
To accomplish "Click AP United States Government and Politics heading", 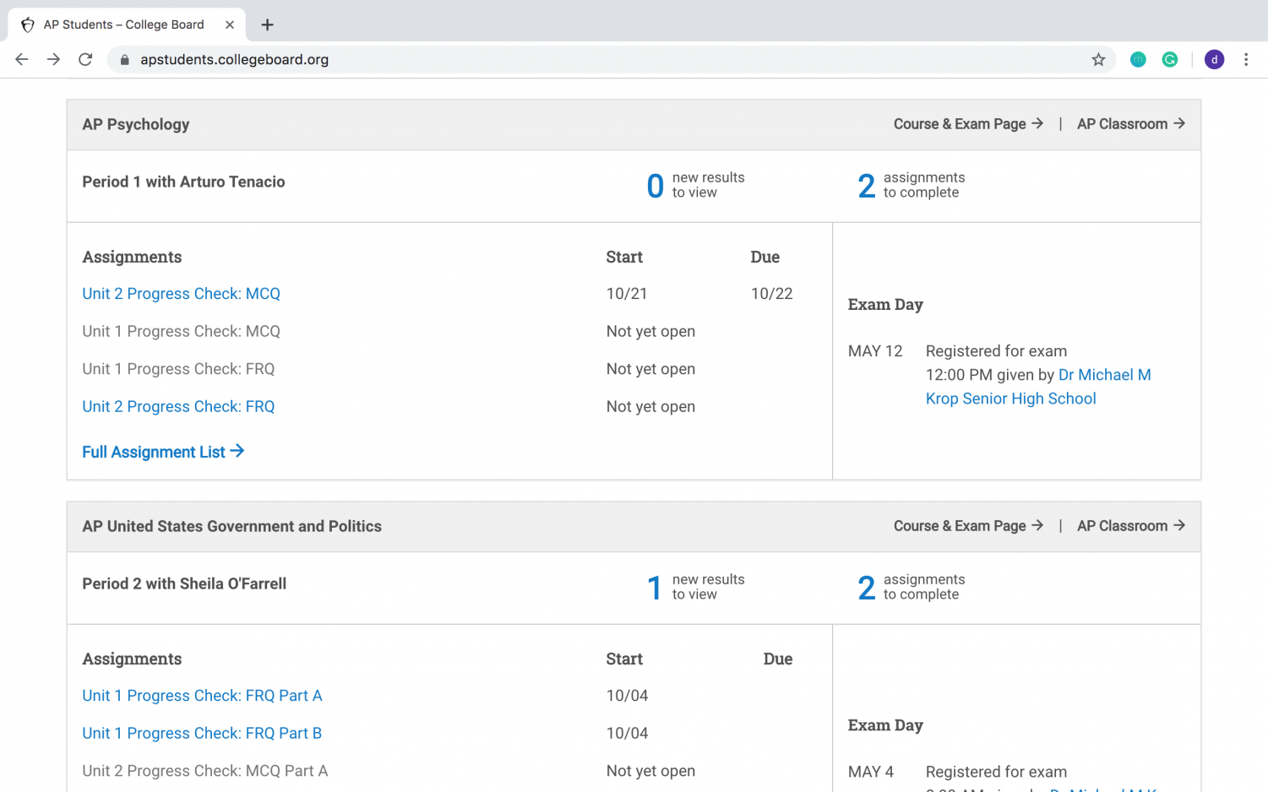I will [x=231, y=526].
